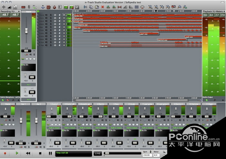
Task: Click the red screen icon in toolbar
Action: (x=173, y=7)
